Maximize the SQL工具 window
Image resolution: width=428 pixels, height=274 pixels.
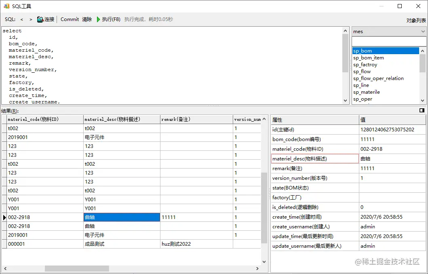point(400,6)
